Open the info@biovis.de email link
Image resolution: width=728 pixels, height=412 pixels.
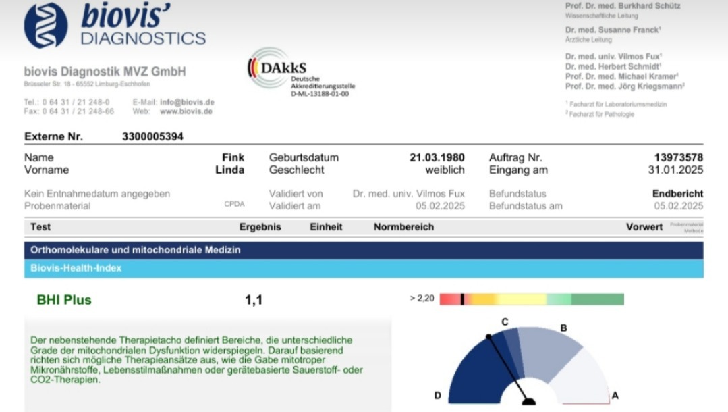[x=187, y=102]
